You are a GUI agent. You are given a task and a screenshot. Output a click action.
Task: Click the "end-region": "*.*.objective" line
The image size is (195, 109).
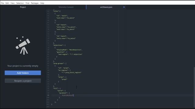tap(70, 54)
